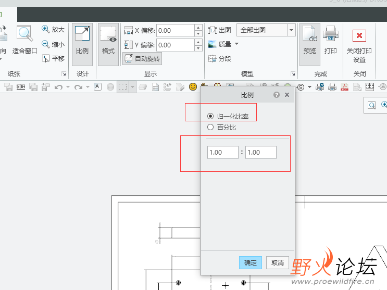Open the 全部出图 plot dropdown

pyautogui.click(x=292, y=30)
